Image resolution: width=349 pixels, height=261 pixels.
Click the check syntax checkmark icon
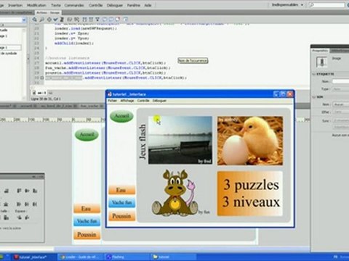click(x=56, y=20)
